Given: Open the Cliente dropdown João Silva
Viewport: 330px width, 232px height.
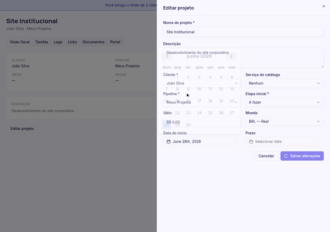Looking at the screenshot, I should (x=202, y=83).
